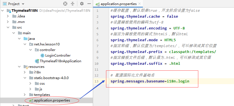Collapse the java source folder
Viewport: 234px width, 106px height.
[19, 39]
